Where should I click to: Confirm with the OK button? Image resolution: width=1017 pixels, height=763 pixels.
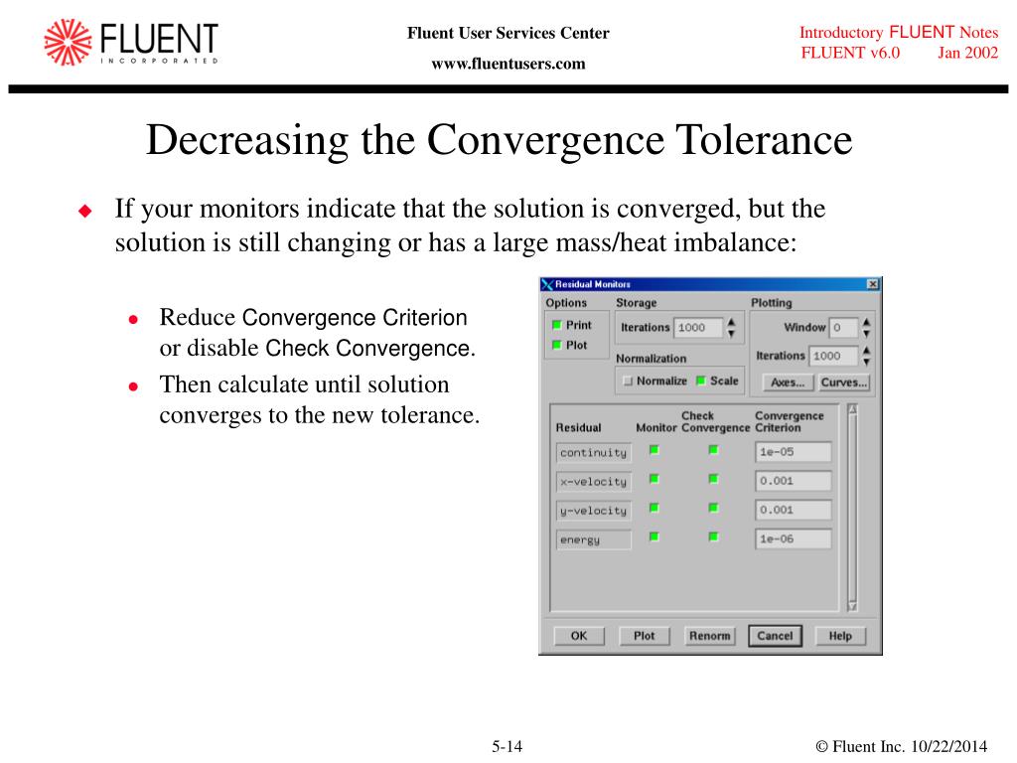(579, 636)
